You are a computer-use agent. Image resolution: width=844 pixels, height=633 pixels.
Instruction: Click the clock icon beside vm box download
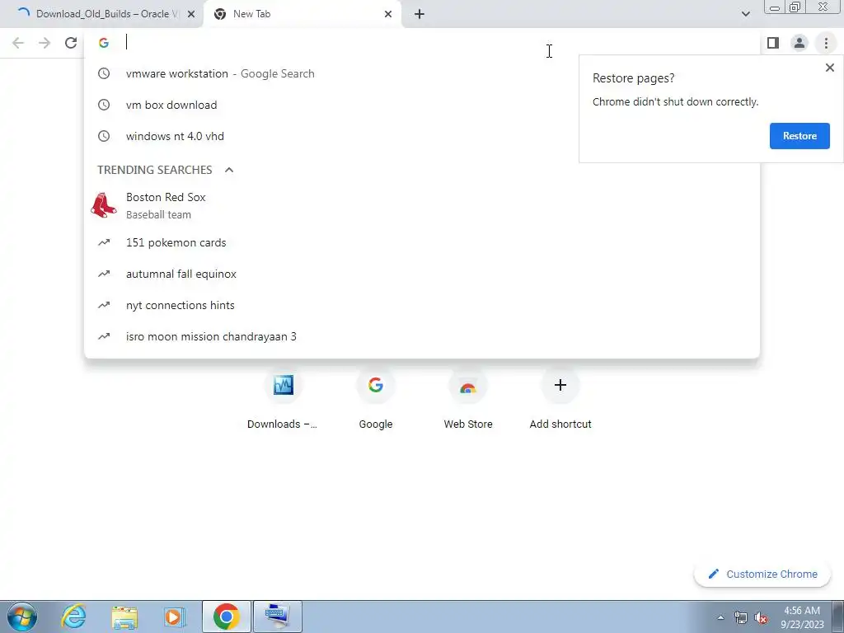click(104, 105)
